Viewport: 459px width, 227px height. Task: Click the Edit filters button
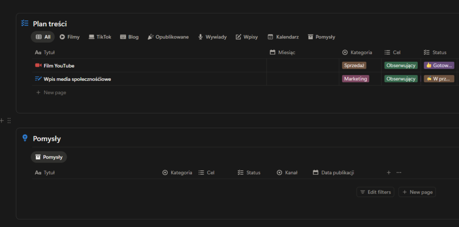click(375, 192)
